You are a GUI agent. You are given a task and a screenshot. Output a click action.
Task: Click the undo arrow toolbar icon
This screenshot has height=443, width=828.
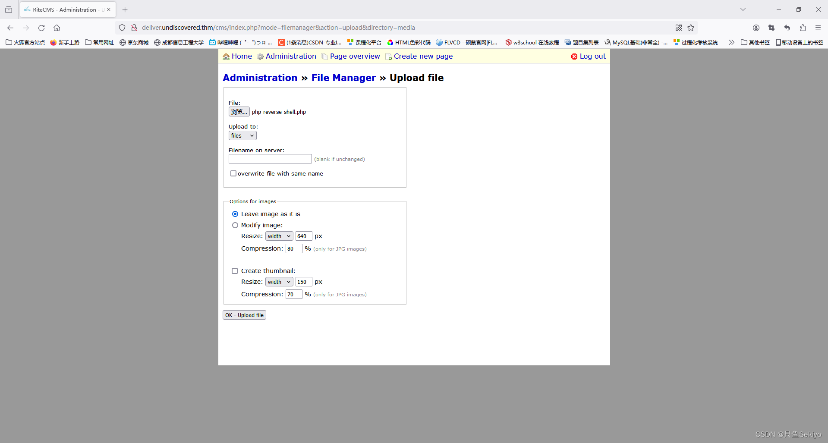pyautogui.click(x=787, y=28)
